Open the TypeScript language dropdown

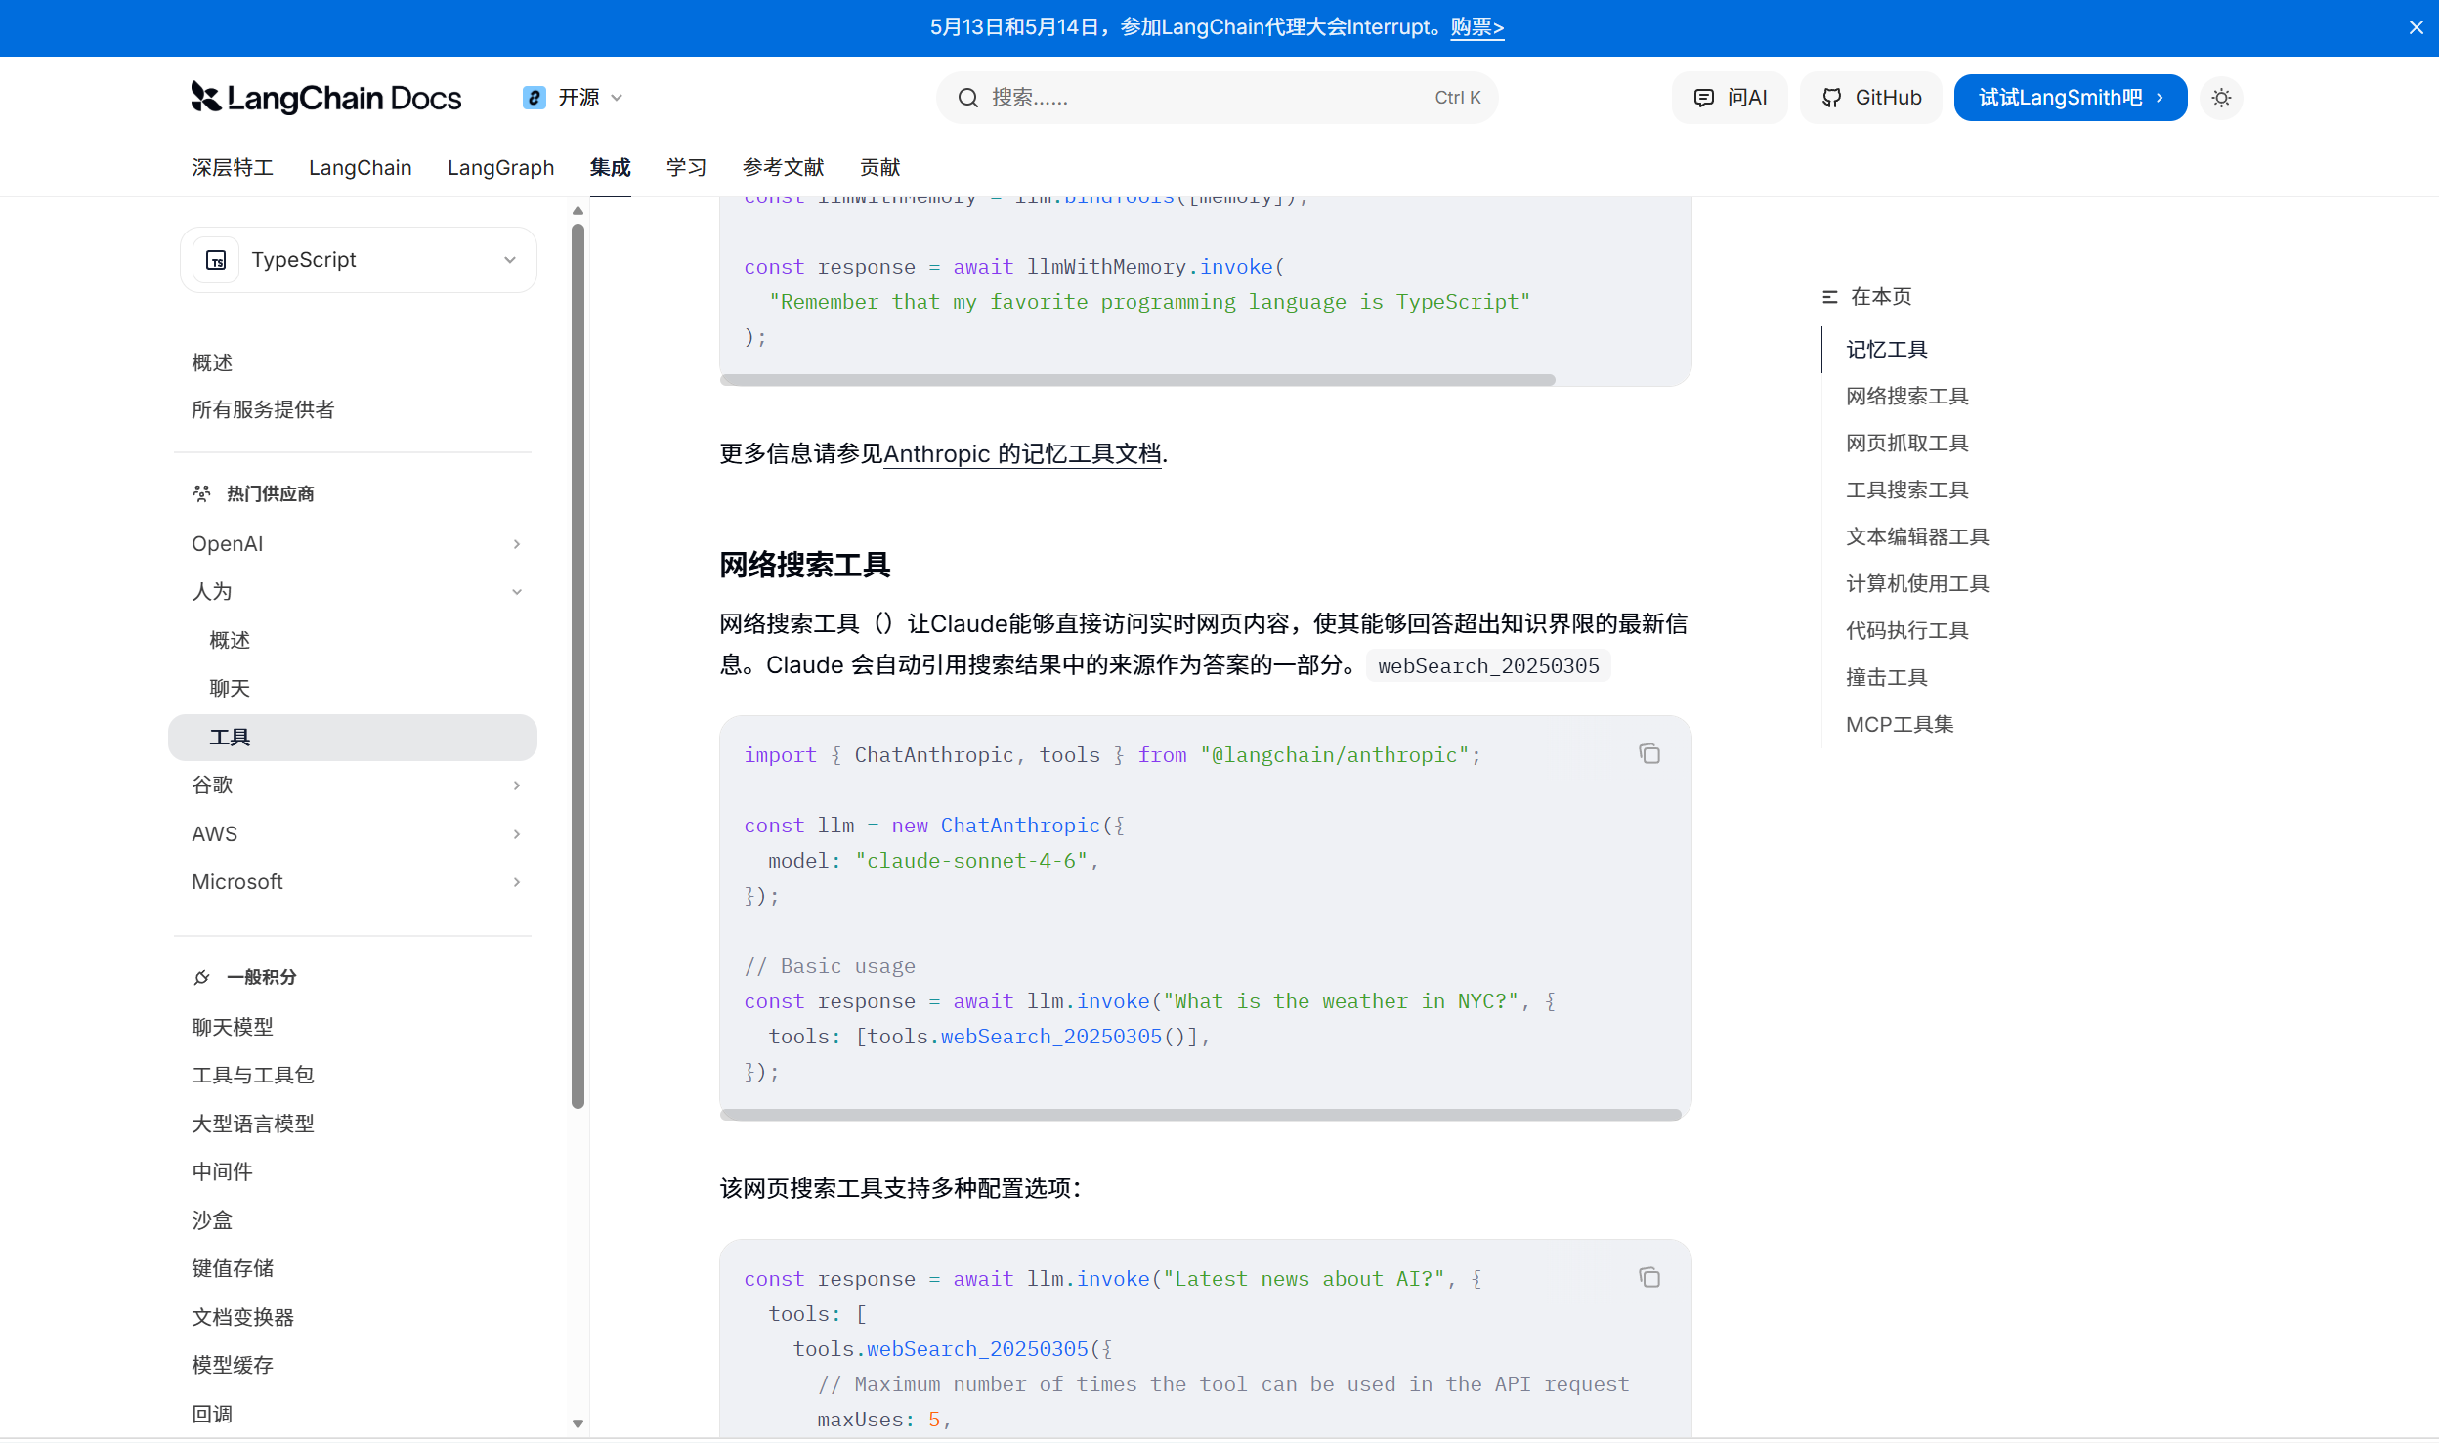click(359, 260)
